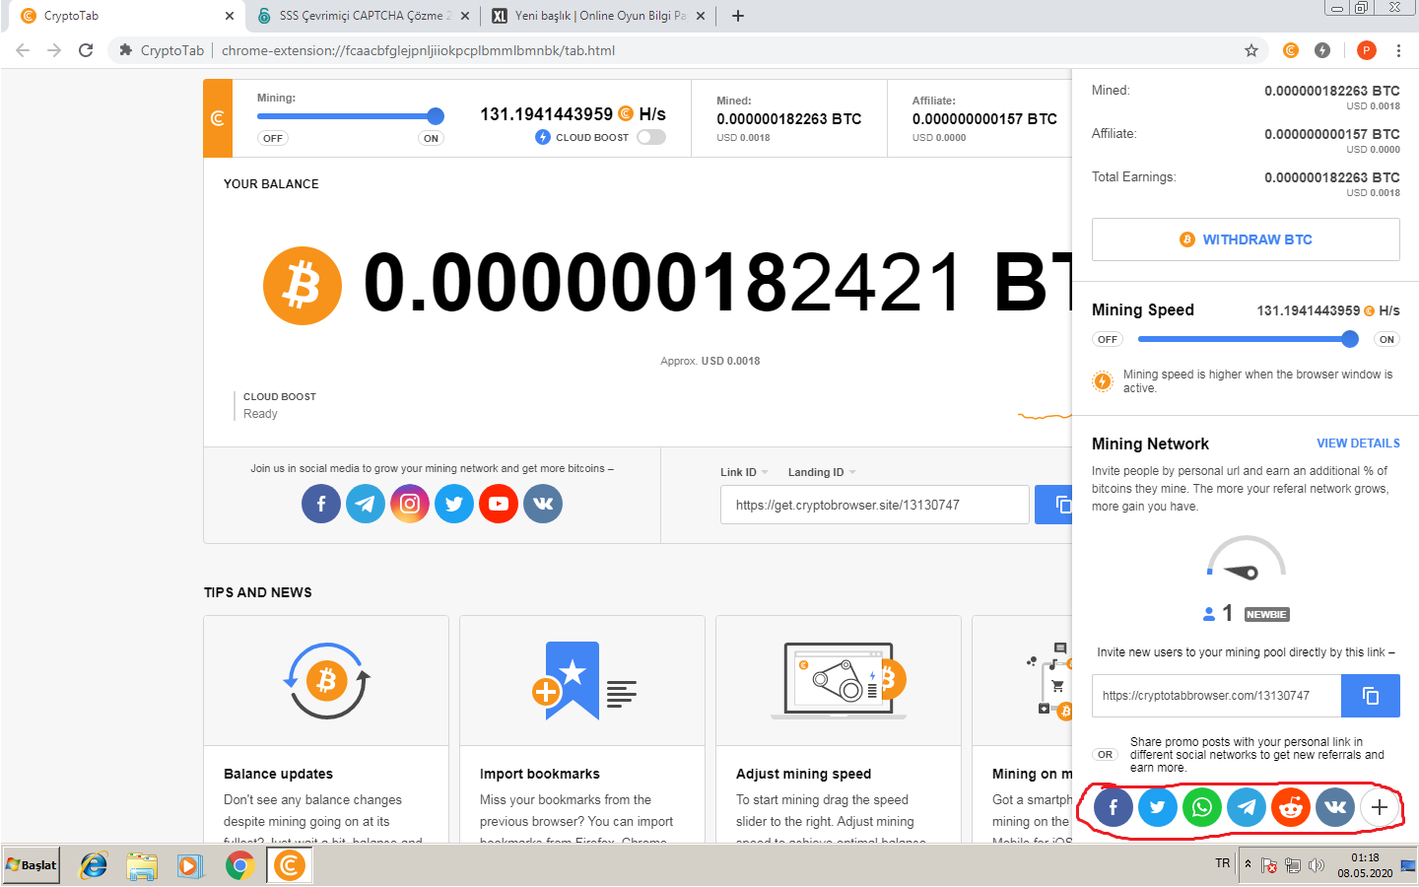Click the Adjust mining speed laptop image

click(x=839, y=681)
